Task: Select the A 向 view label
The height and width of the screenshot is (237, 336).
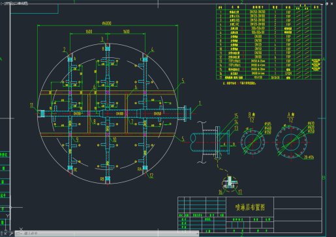Action: pos(291,115)
